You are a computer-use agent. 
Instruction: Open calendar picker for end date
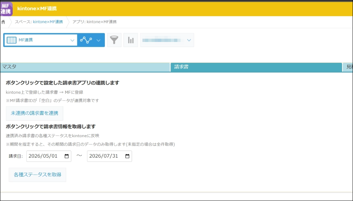(x=127, y=156)
